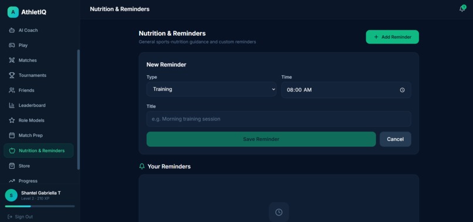
Task: Select Leaderboard from the sidebar
Action: click(39, 105)
